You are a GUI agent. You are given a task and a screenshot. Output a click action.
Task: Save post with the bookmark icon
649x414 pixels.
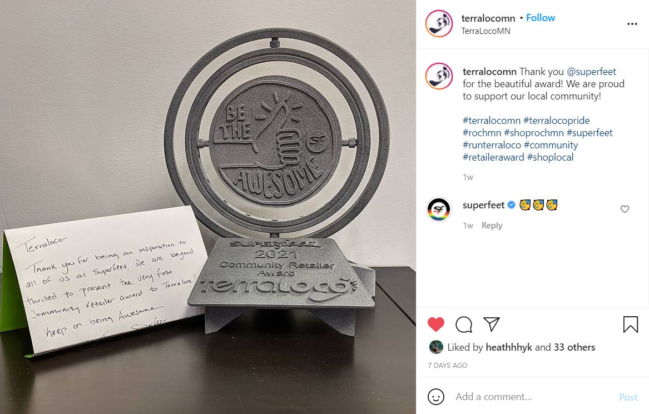coord(631,325)
